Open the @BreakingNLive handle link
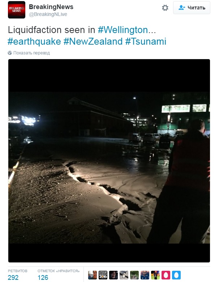 pos(48,14)
